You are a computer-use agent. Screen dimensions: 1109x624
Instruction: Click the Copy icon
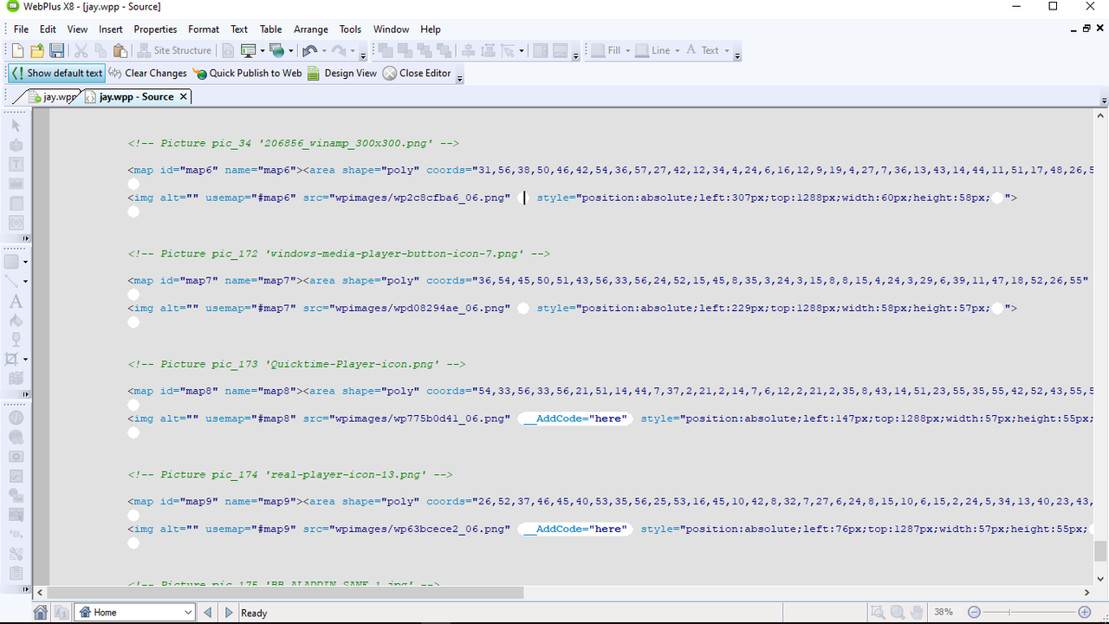click(101, 51)
